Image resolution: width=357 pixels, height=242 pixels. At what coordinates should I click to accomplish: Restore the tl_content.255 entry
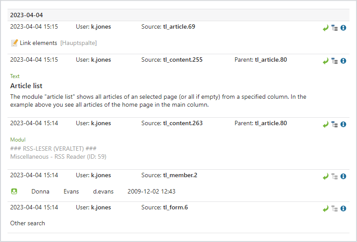click(x=326, y=61)
